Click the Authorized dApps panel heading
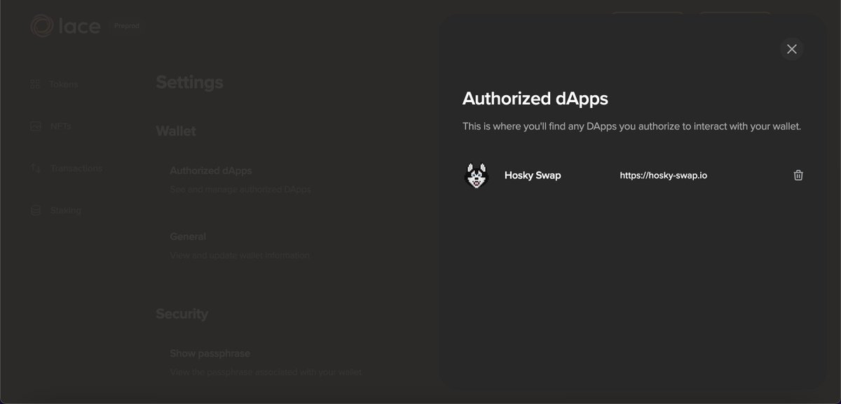This screenshot has height=404, width=841. tap(535, 99)
